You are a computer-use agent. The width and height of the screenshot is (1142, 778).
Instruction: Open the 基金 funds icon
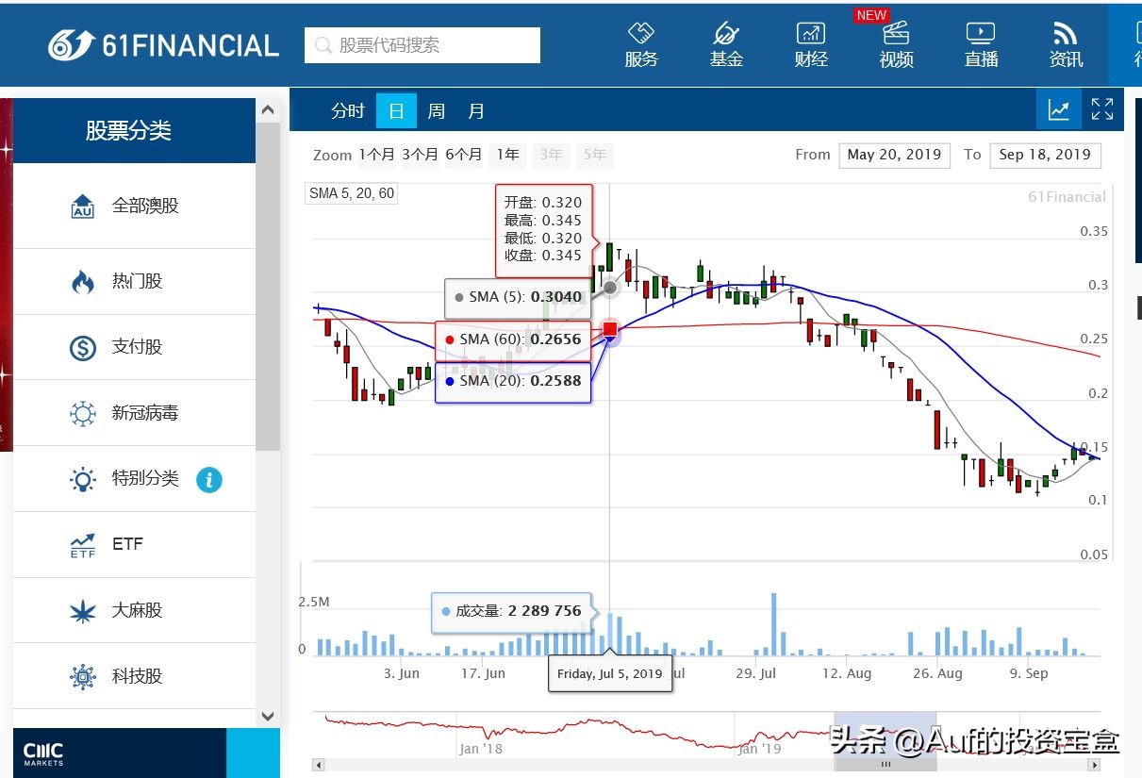726,44
